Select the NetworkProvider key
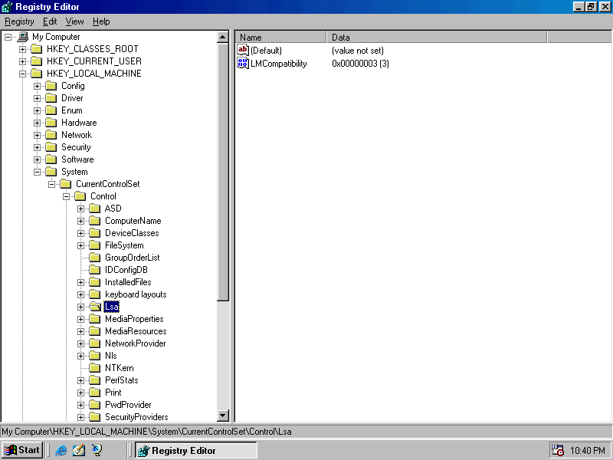The height and width of the screenshot is (460, 613). tap(135, 343)
